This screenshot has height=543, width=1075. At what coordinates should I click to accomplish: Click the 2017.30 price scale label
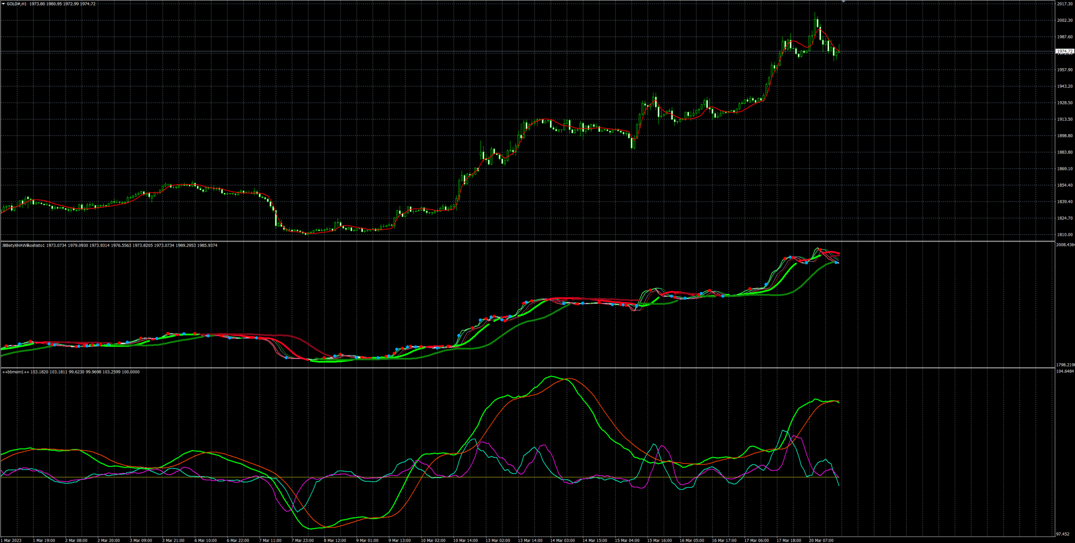1064,4
